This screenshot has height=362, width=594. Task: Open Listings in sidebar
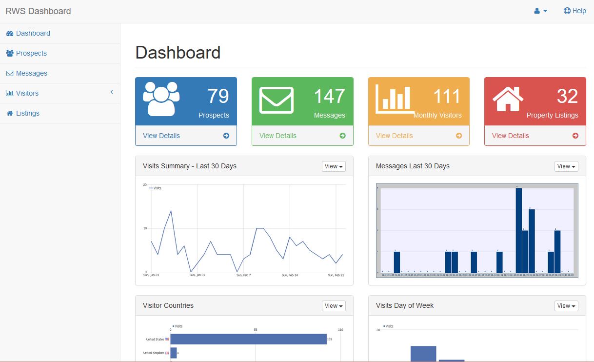(x=60, y=113)
